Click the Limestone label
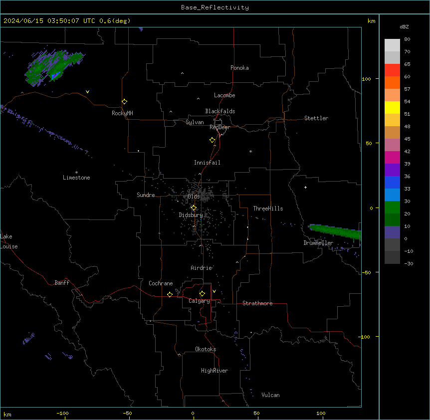Image resolution: width=430 pixels, height=420 pixels. (76, 178)
